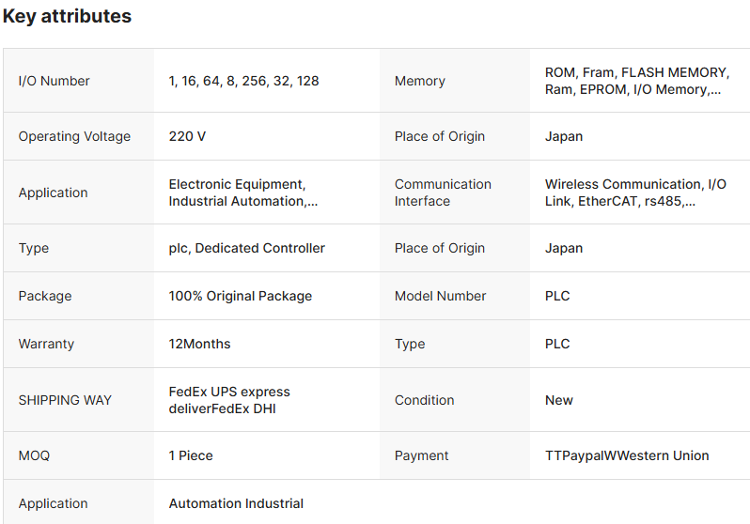Click the Key attributes heading
The width and height of the screenshot is (750, 524).
[x=67, y=16]
